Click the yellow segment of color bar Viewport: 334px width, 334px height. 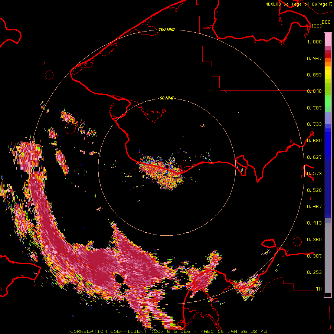point(328,73)
